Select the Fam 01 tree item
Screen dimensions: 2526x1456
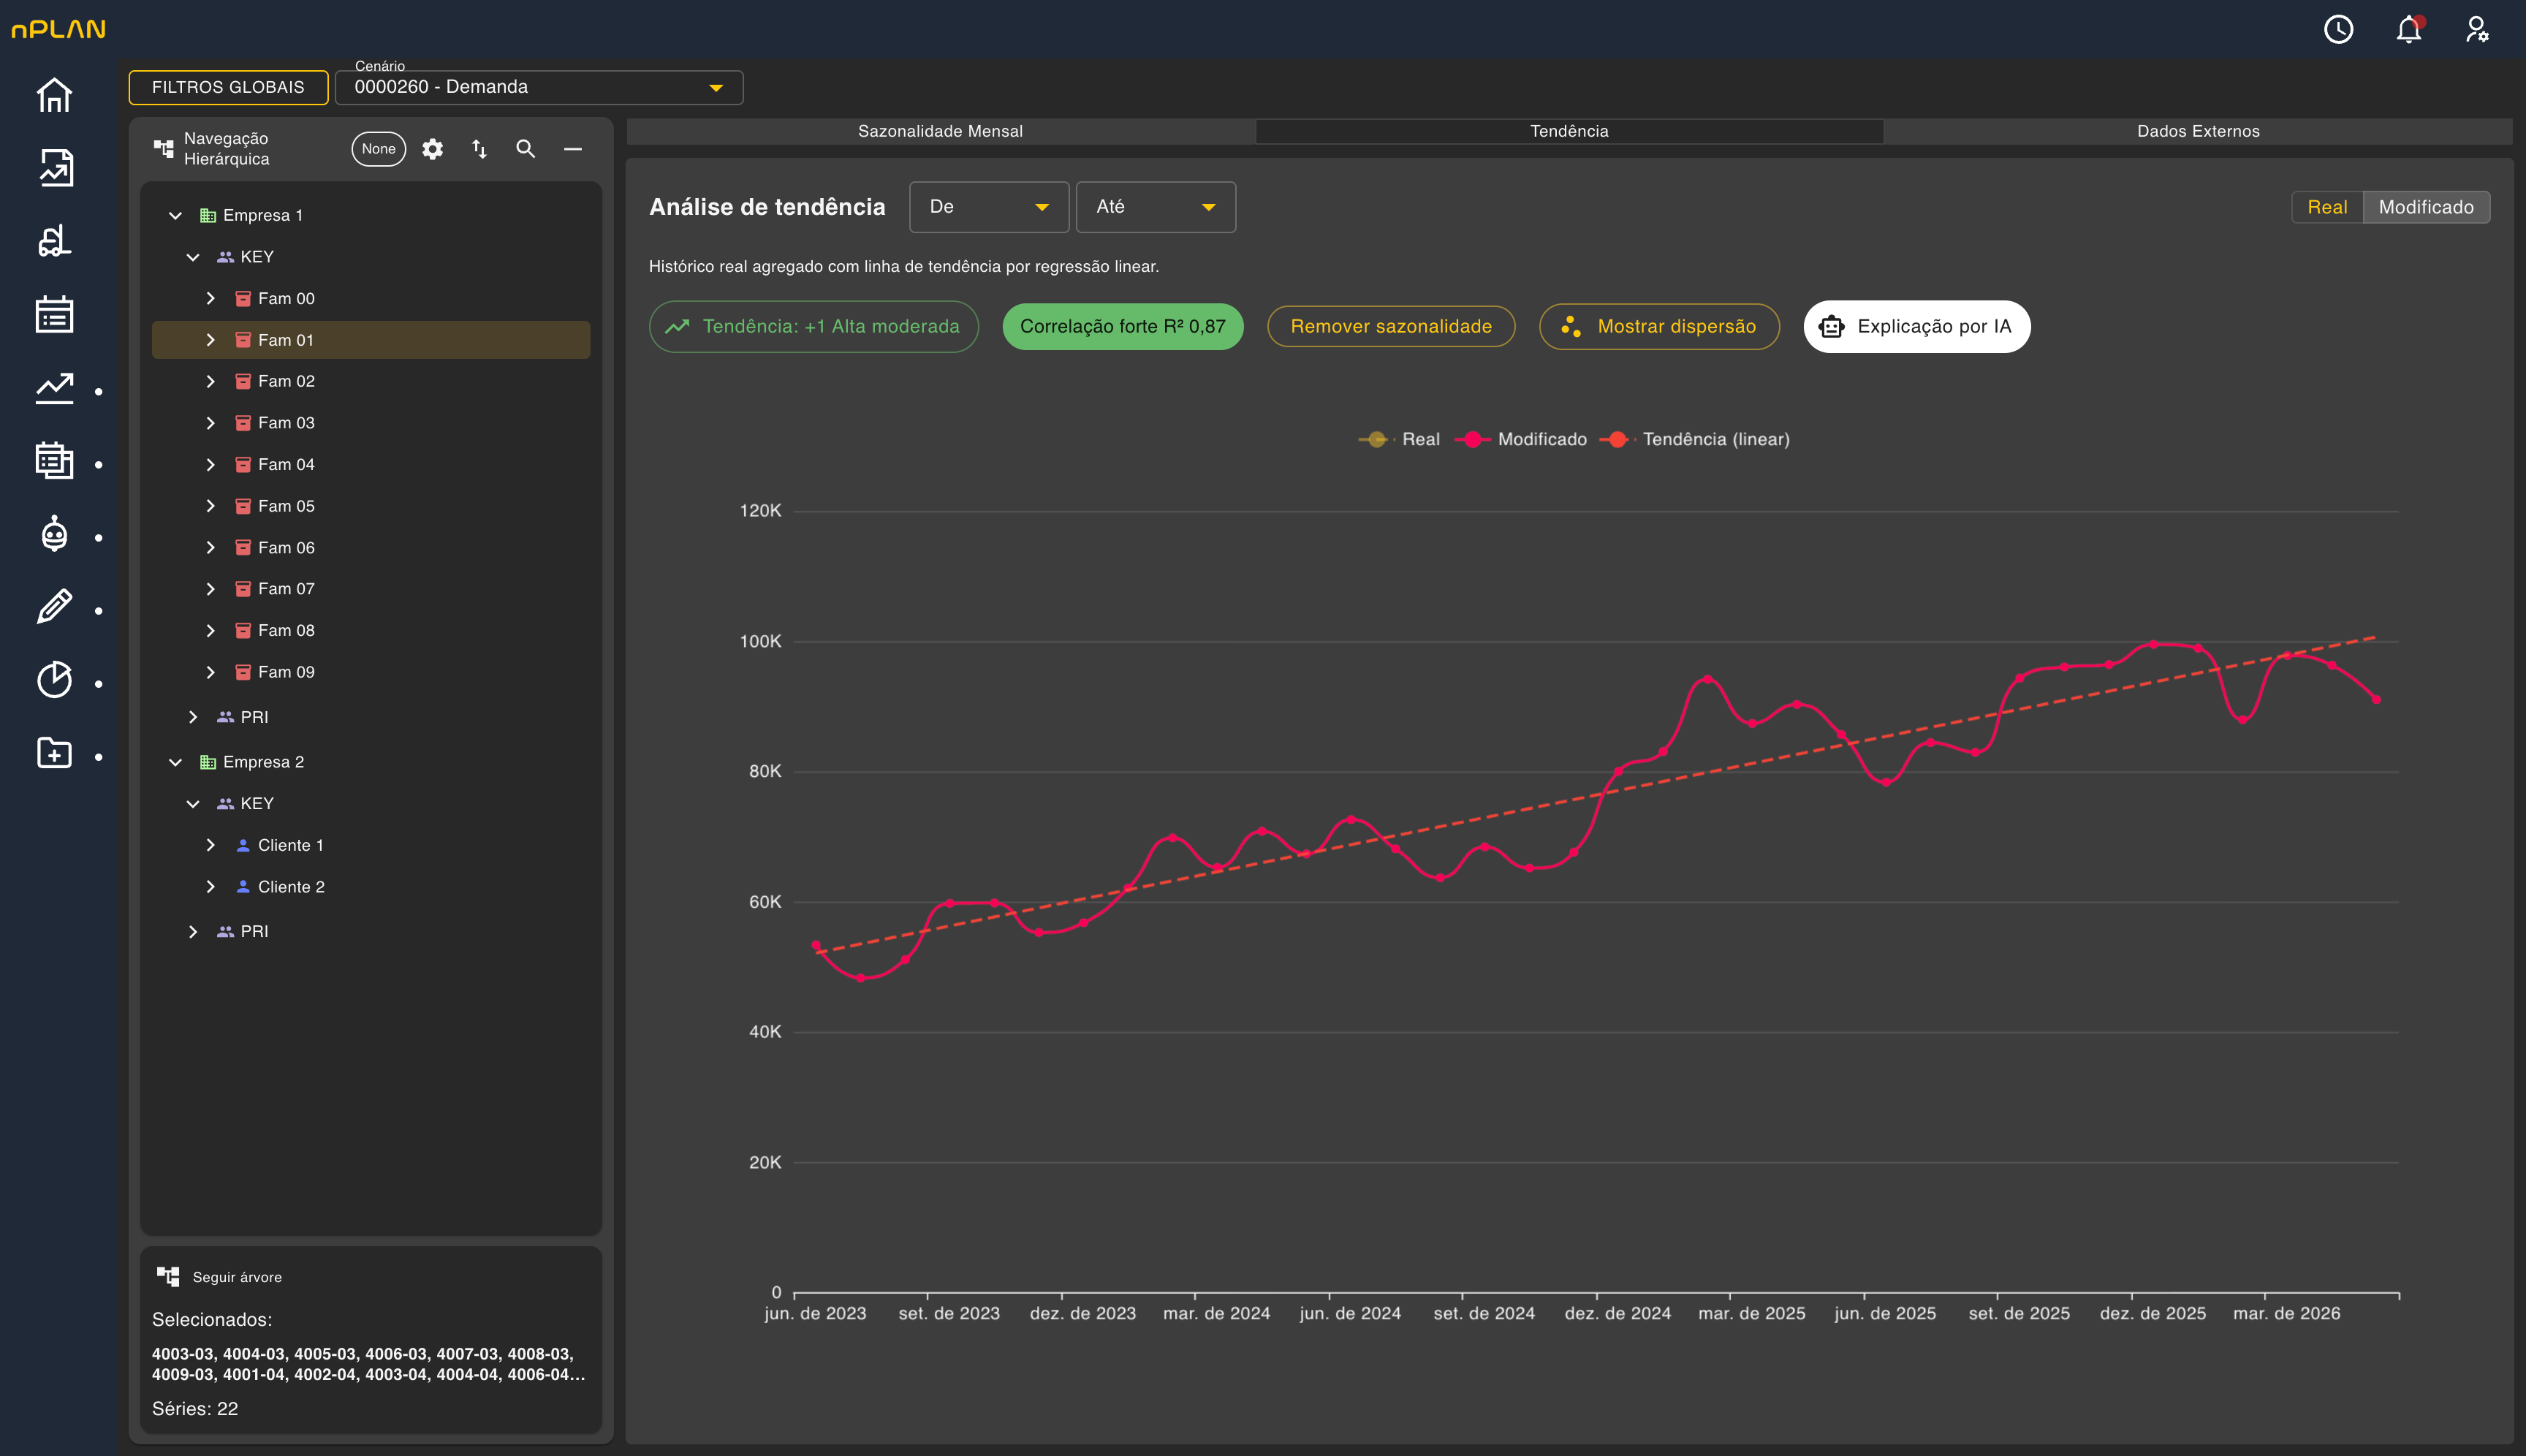coord(371,340)
